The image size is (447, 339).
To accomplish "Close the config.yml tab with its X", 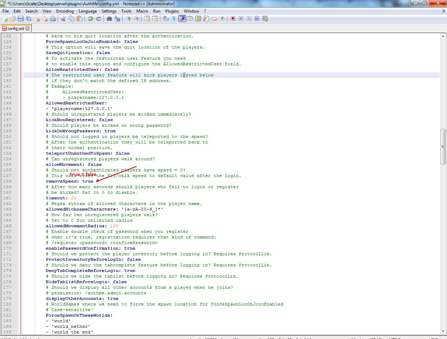I will [x=28, y=29].
